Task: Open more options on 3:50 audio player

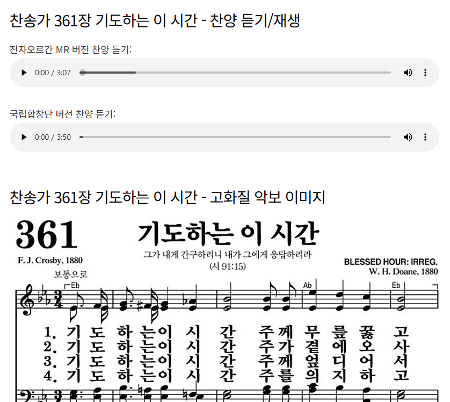Action: click(425, 137)
